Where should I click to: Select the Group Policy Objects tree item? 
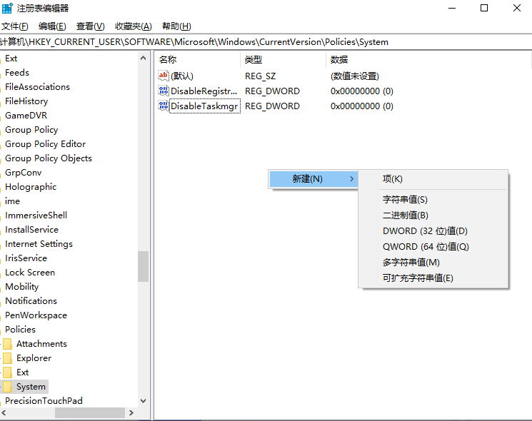[x=49, y=158]
